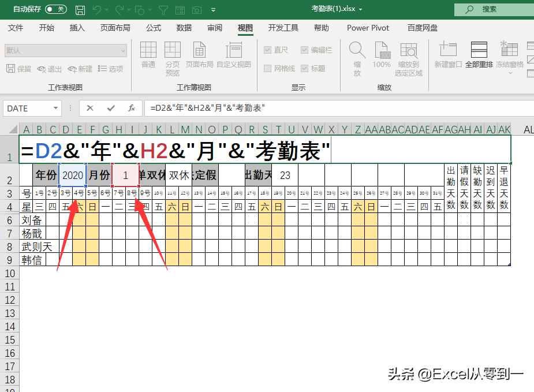Expand the shapes icon dropdown arrow
Viewport: 534px width, 392px height.
[x=150, y=10]
